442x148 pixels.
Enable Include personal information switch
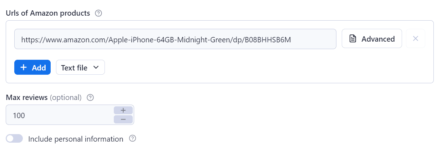[x=14, y=139]
